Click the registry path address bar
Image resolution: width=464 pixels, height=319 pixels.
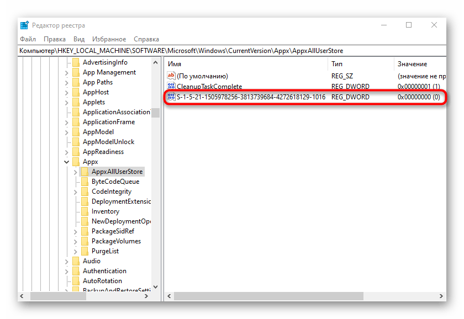tap(232, 51)
